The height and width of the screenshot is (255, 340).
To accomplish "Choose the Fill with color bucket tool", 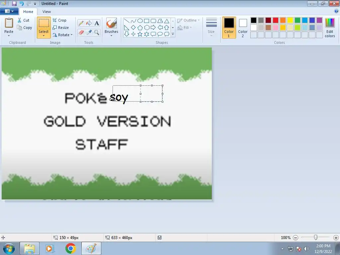I will pos(89,23).
